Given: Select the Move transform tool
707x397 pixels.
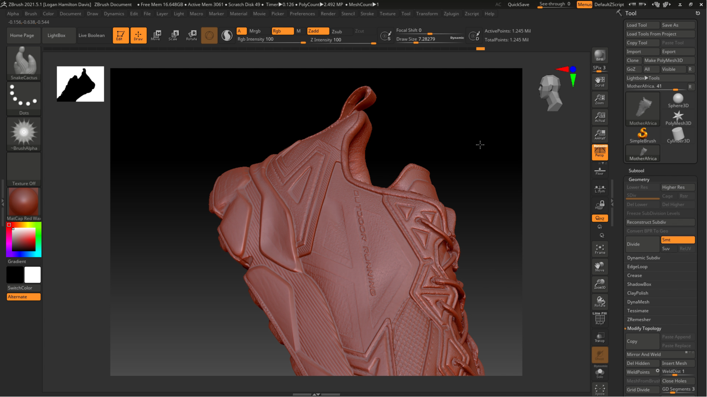Looking at the screenshot, I should [x=156, y=35].
